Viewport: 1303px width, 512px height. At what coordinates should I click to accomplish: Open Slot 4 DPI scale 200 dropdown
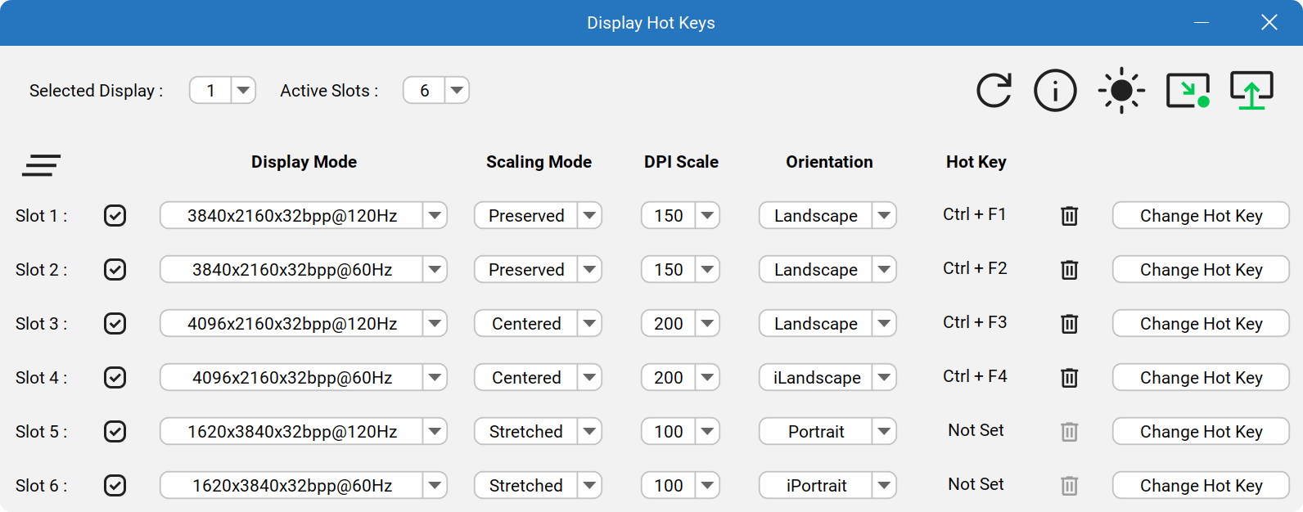680,378
